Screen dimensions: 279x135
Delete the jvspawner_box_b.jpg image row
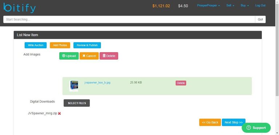tap(181, 83)
